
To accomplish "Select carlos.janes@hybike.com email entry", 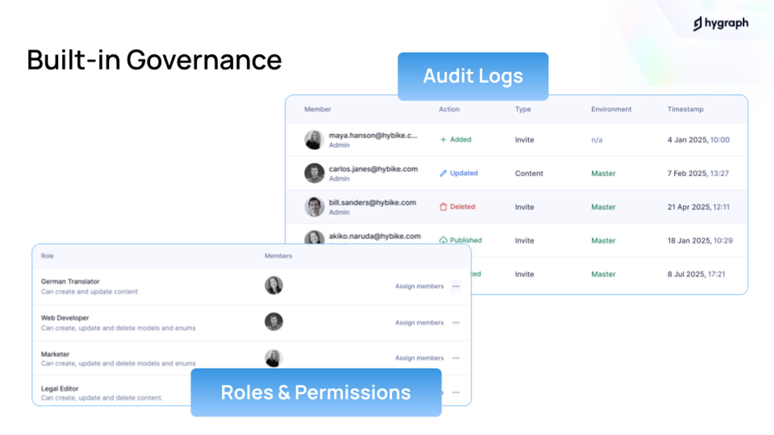I will (x=373, y=169).
